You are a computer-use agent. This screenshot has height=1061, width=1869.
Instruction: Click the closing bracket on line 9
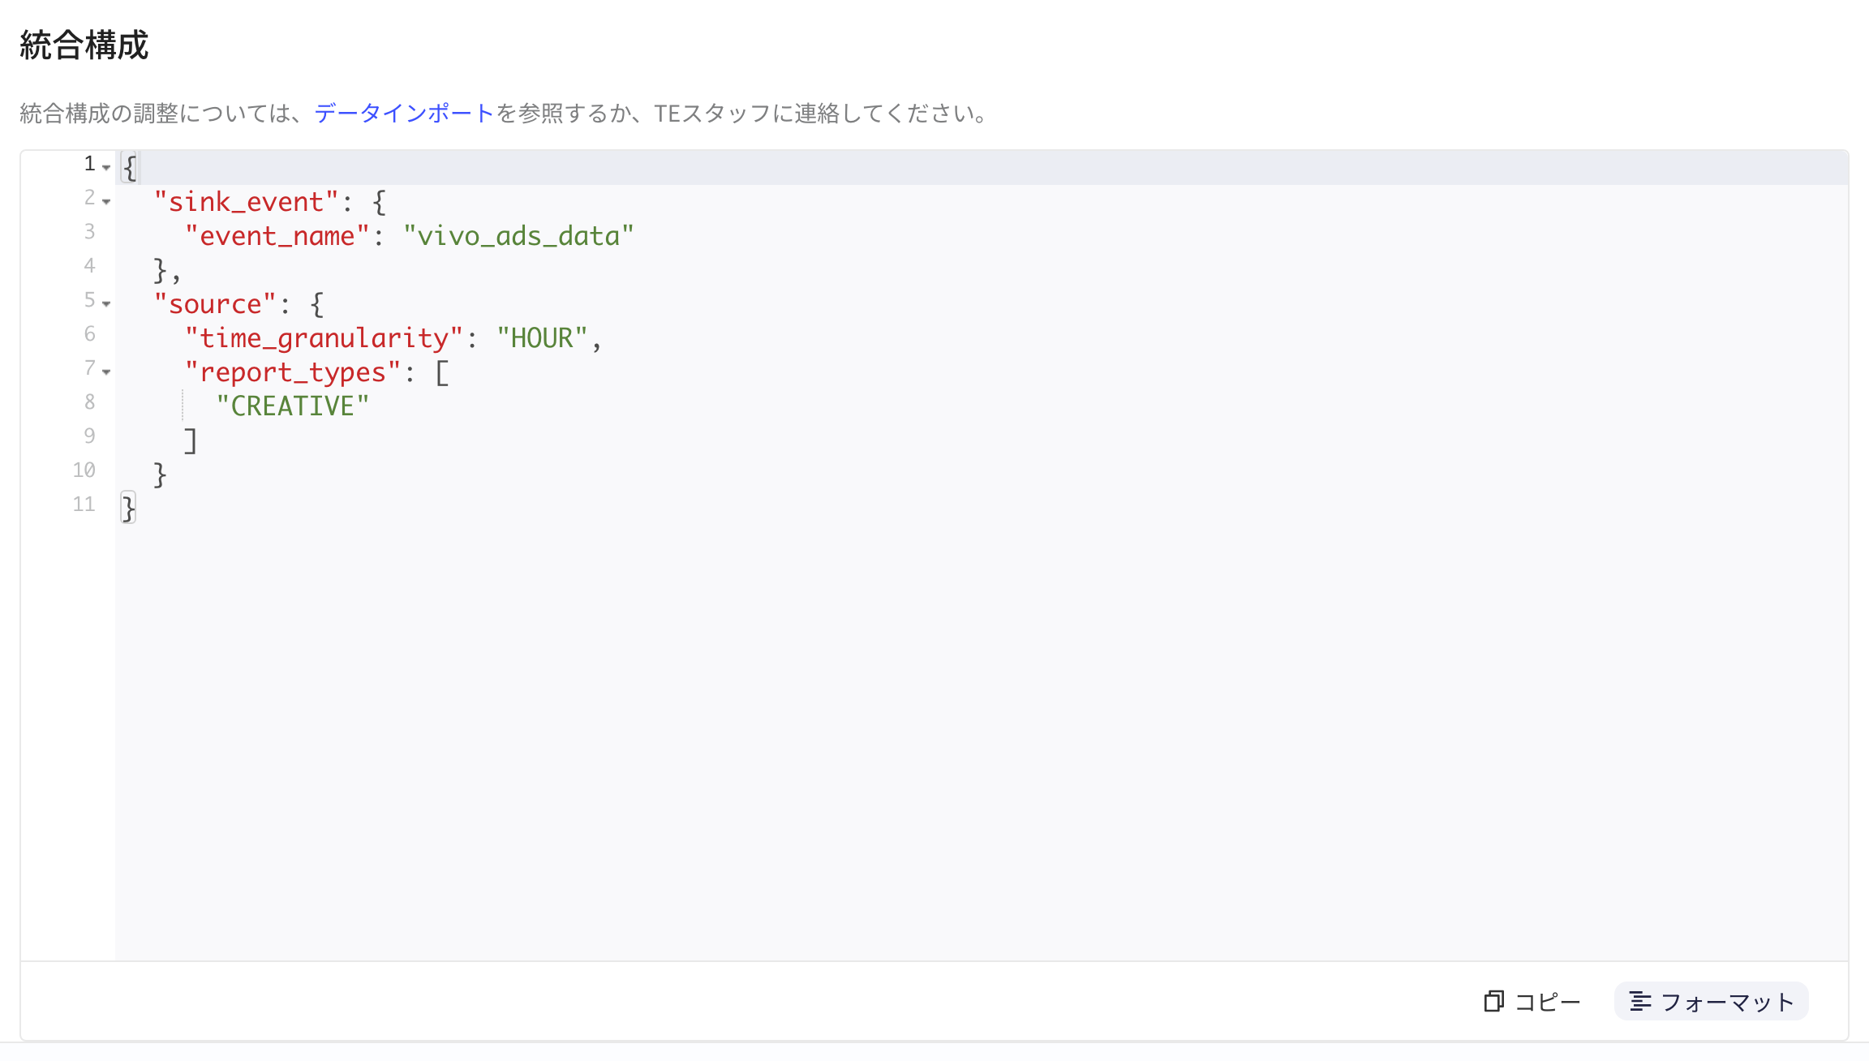(x=191, y=440)
